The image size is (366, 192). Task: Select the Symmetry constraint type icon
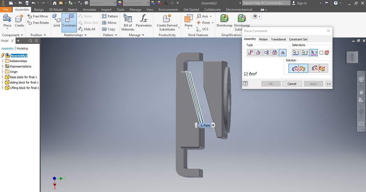point(282,52)
